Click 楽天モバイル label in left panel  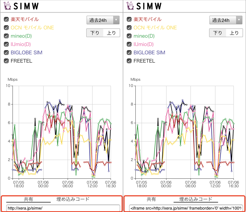pos(25,19)
